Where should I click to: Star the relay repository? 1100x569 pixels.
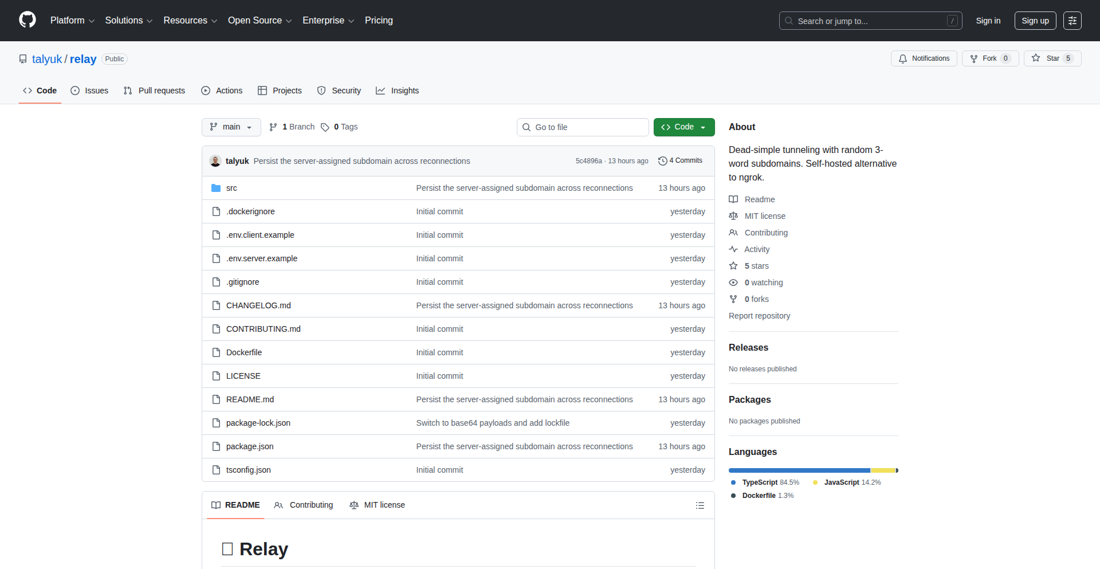[1052, 58]
